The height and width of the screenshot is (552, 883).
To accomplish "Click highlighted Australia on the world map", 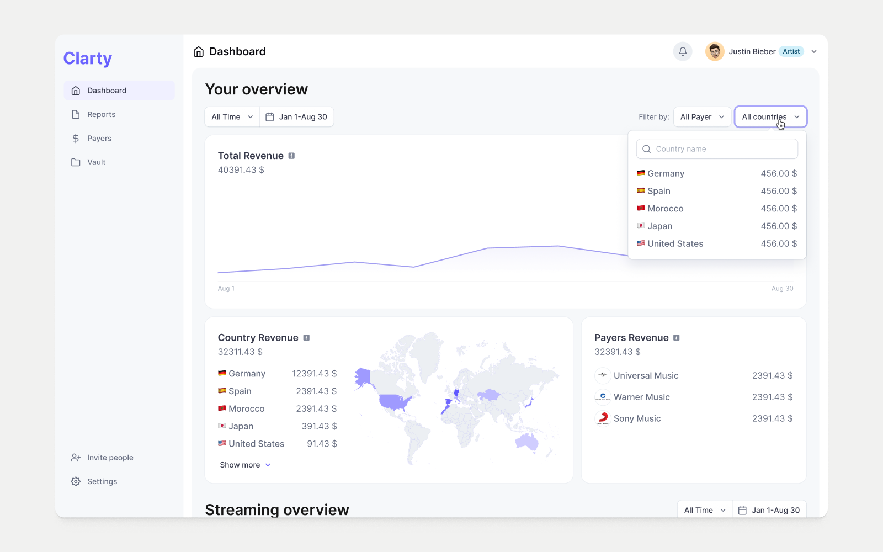I will coord(527,441).
